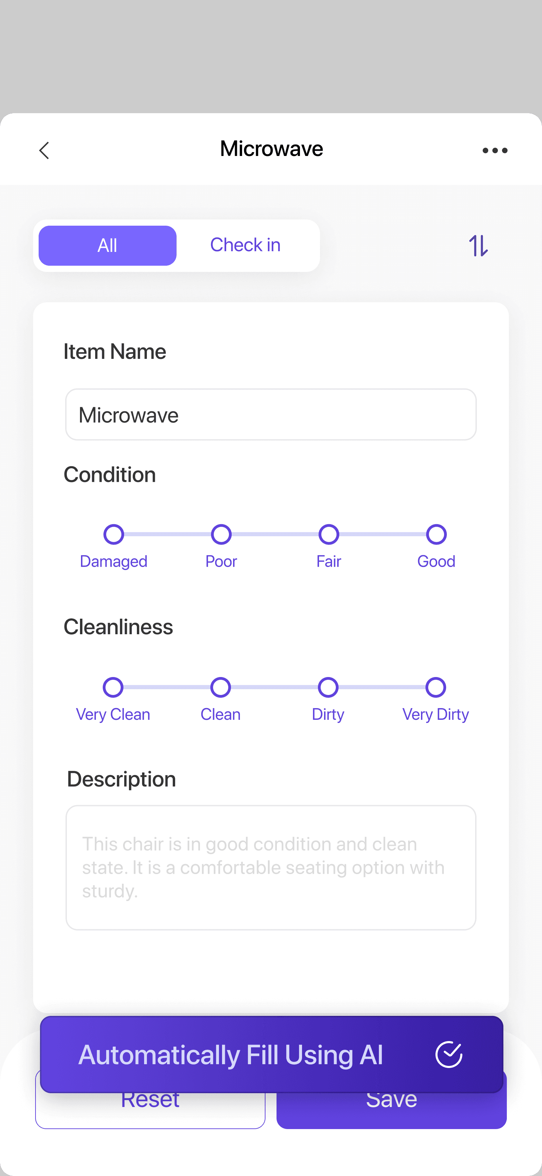Mark condition as Good

[x=436, y=535]
